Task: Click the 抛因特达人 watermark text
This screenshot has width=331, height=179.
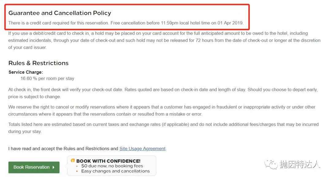Action: click(300, 164)
